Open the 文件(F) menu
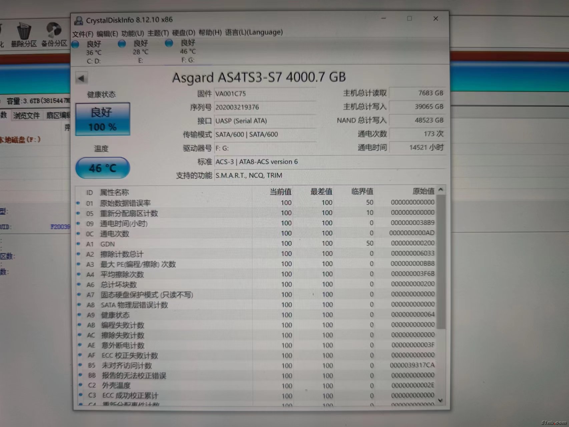The width and height of the screenshot is (569, 427). (x=83, y=34)
